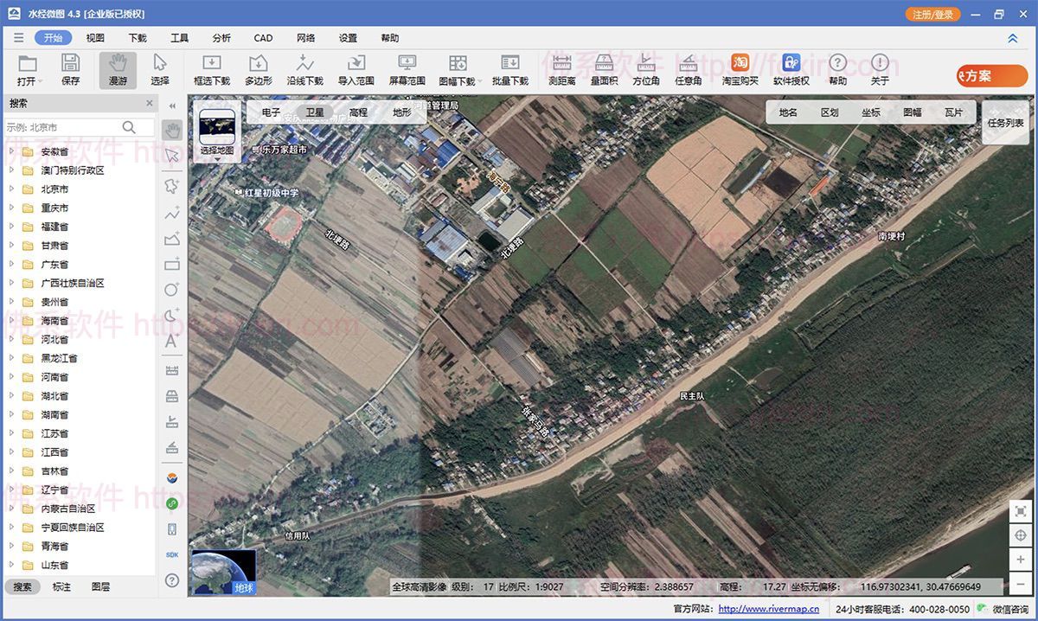Image resolution: width=1038 pixels, height=621 pixels.
Task: Switch map to 电子 electronic layer
Action: (271, 112)
